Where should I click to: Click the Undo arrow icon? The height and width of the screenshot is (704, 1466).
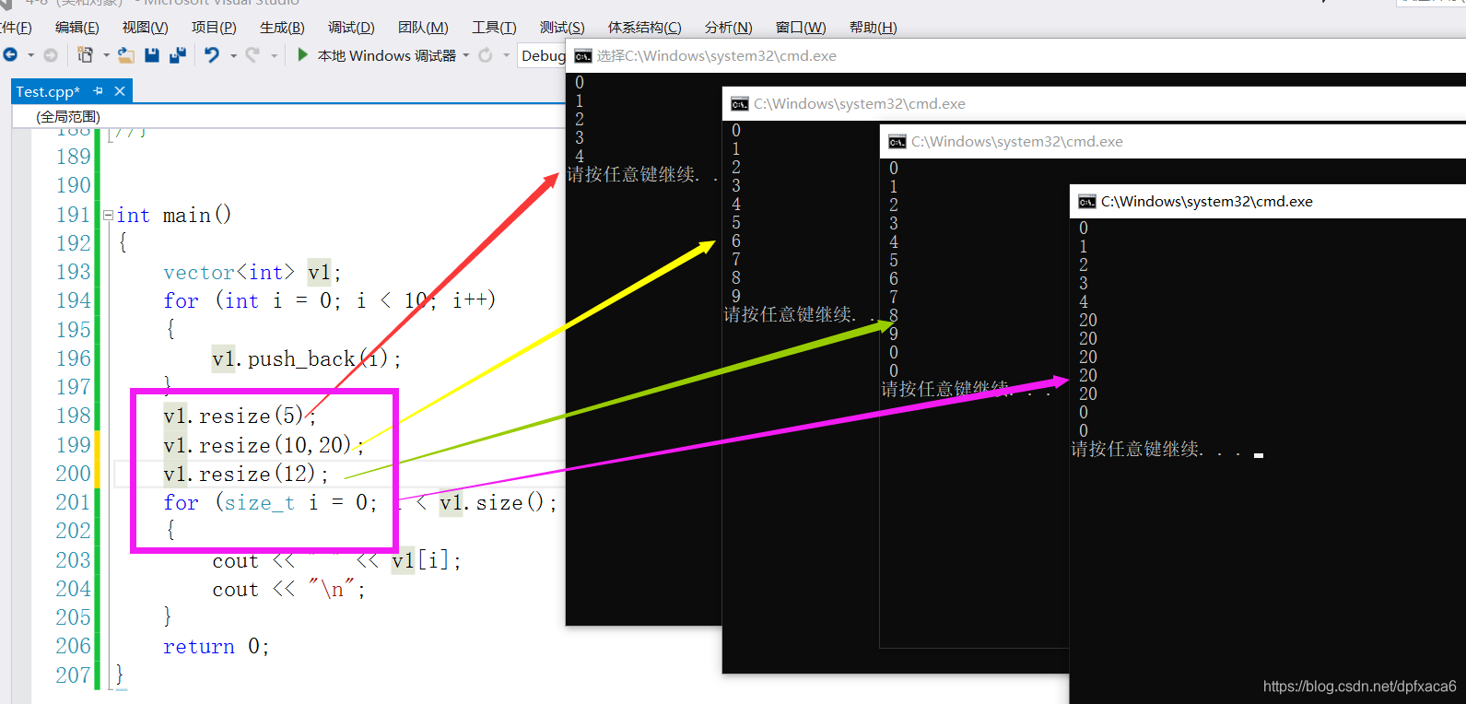[x=212, y=55]
